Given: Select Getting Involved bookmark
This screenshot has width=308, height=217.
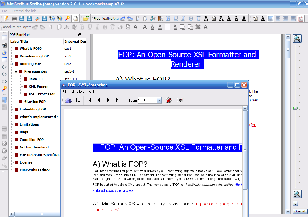Looking at the screenshot, I should tap(34, 147).
